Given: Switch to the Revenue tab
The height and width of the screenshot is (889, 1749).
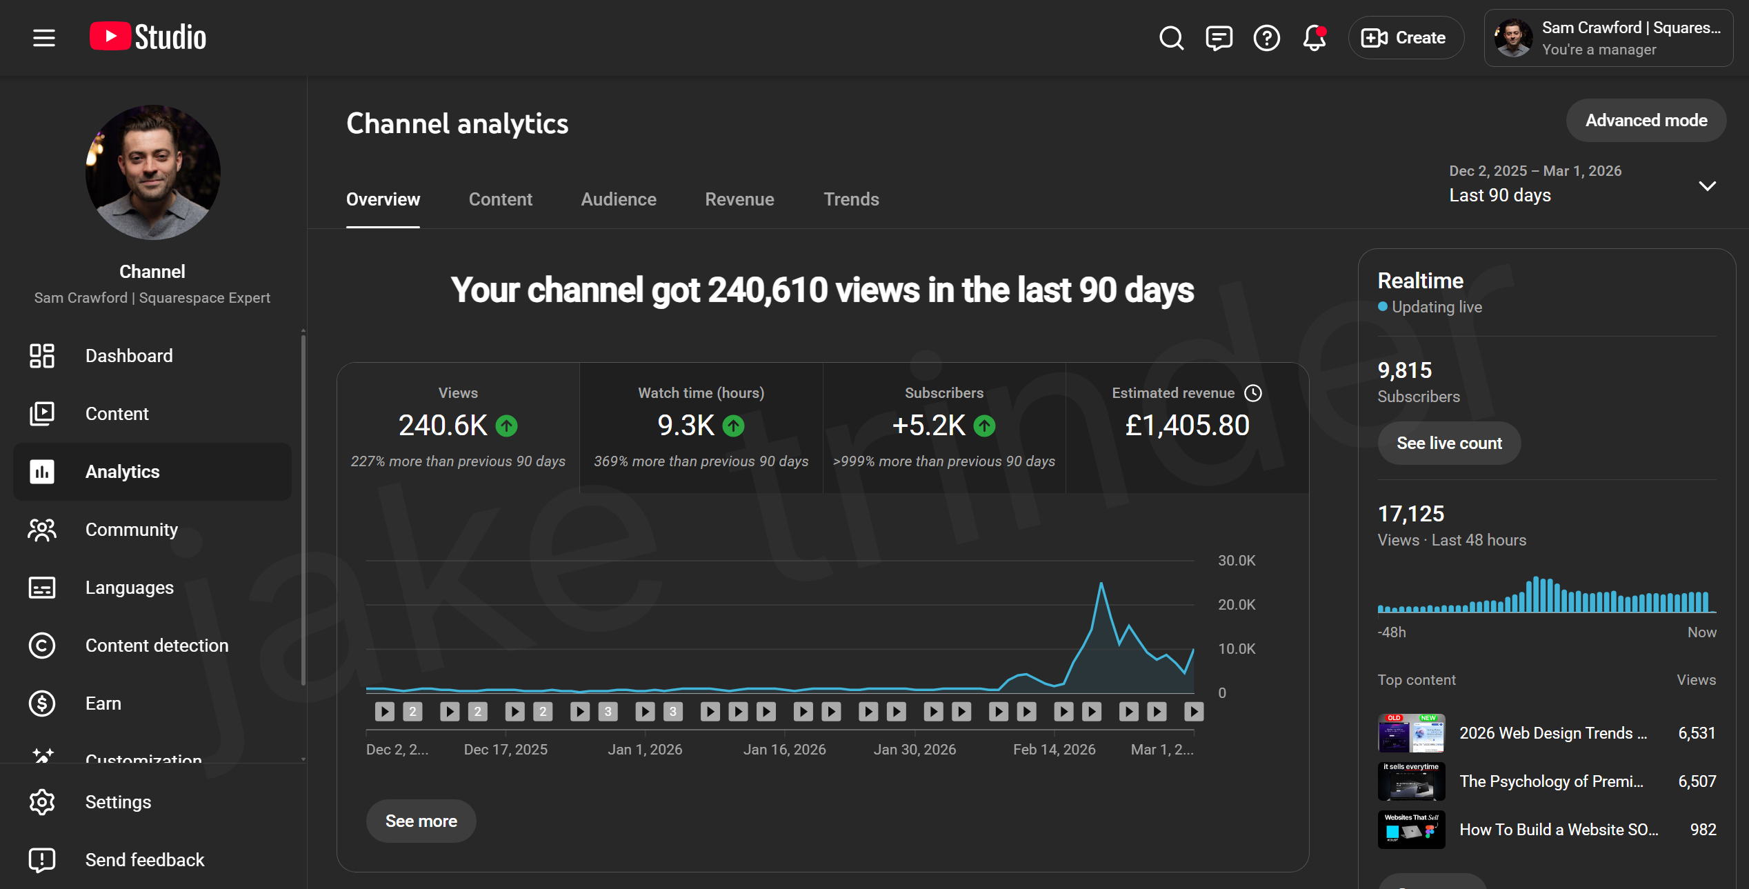Looking at the screenshot, I should click(739, 199).
